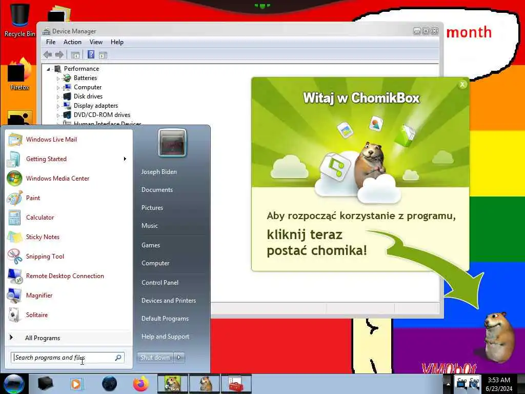The image size is (525, 394).
Task: Launch the Snipping Tool
Action: (45, 257)
